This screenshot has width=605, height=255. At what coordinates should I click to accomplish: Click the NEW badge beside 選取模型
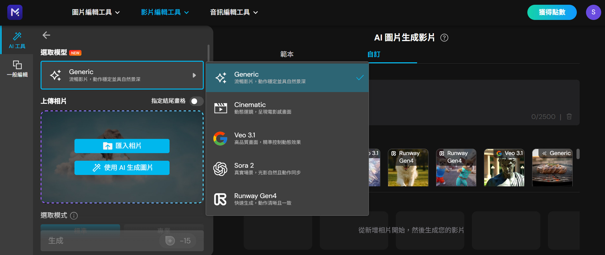coord(75,53)
